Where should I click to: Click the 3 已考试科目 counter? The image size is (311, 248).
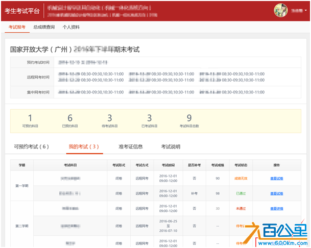point(149,121)
